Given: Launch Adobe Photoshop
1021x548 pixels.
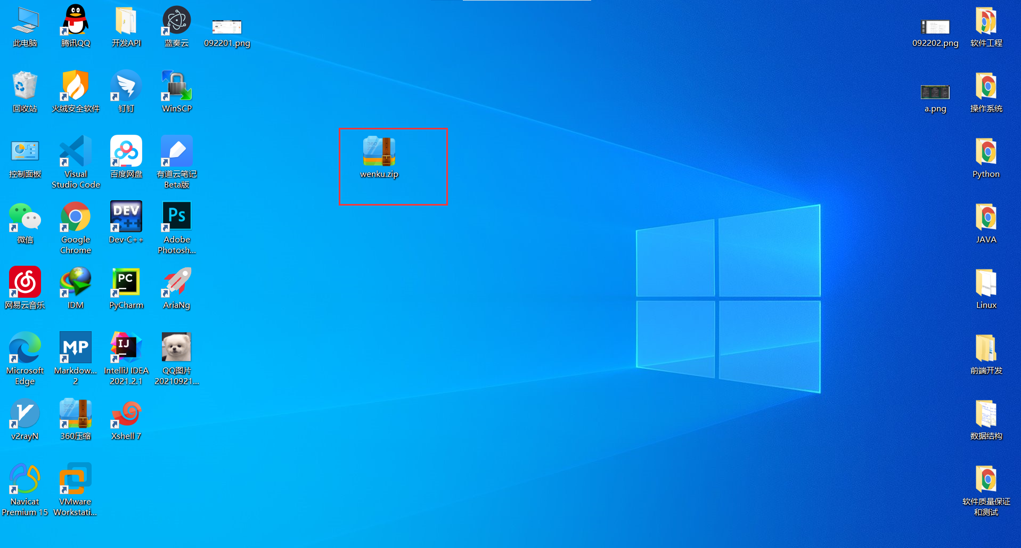Looking at the screenshot, I should [176, 216].
